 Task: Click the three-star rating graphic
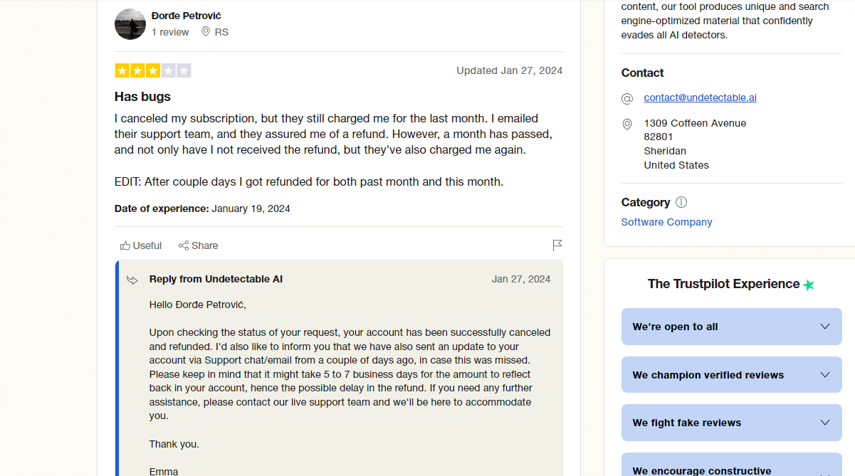click(x=152, y=70)
